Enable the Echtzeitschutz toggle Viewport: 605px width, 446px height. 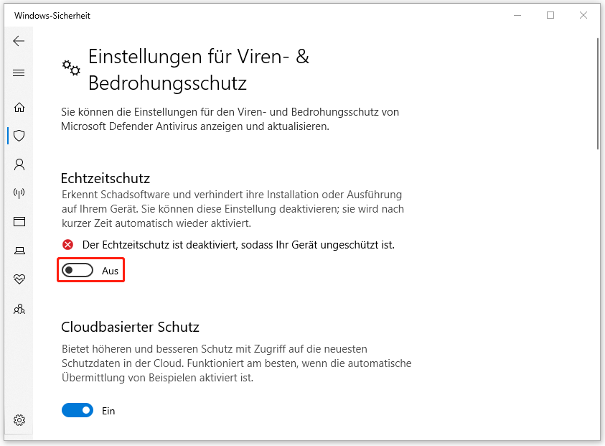pos(77,271)
